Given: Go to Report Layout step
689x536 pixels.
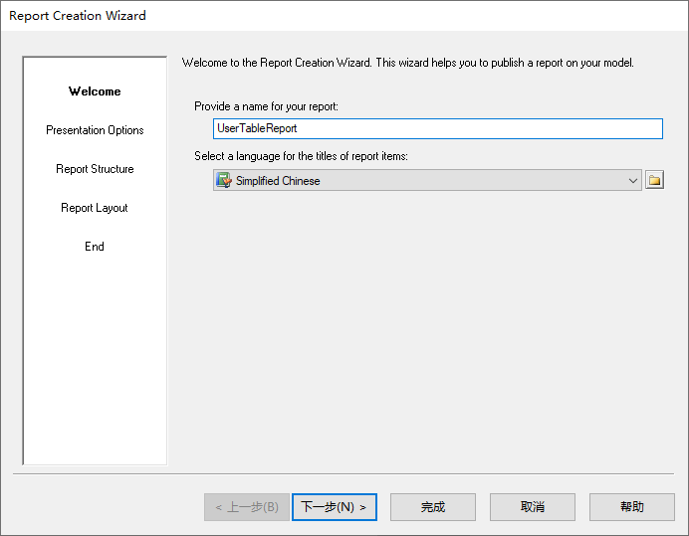Looking at the screenshot, I should tap(95, 208).
